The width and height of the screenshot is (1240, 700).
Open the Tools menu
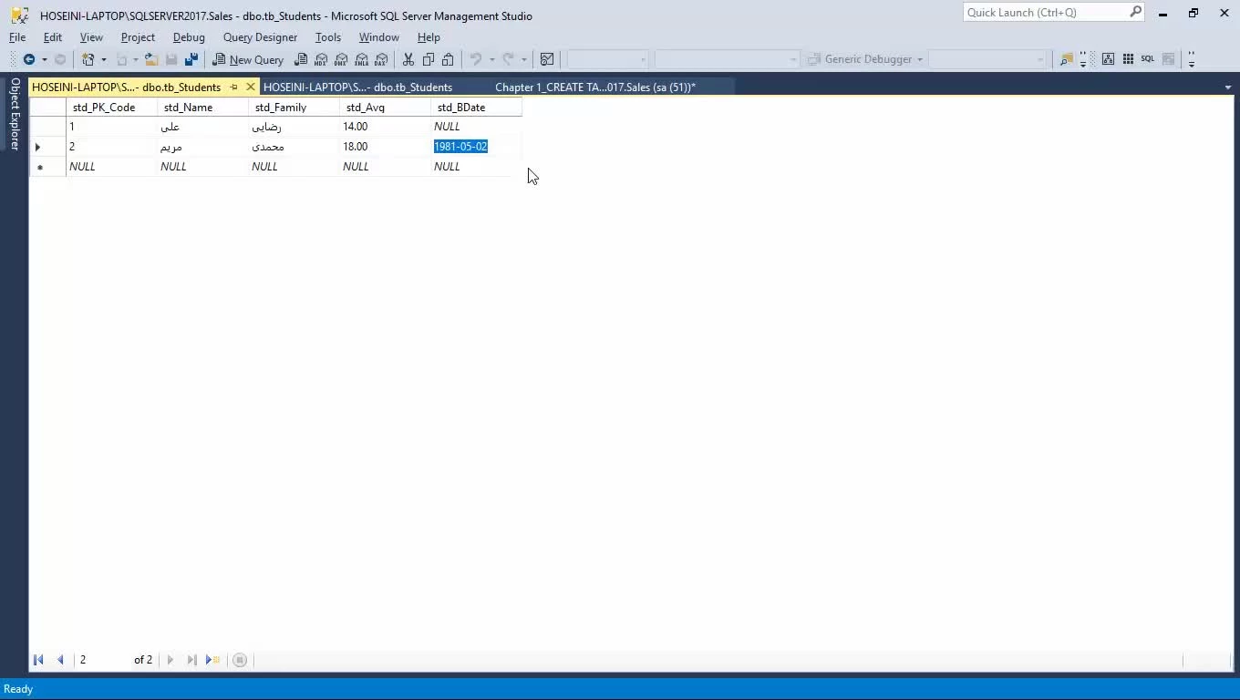coord(327,37)
